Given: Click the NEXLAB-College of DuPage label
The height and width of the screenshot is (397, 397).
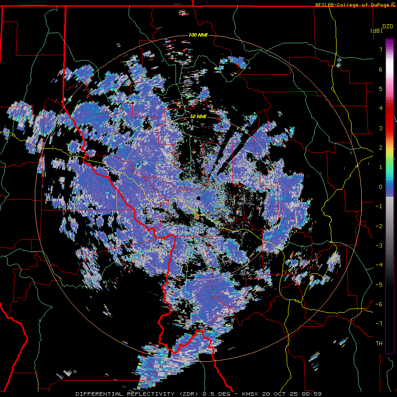Looking at the screenshot, I should [x=353, y=5].
